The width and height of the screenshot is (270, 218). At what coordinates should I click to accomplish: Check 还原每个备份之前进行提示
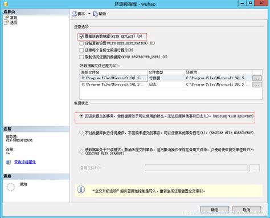pyautogui.click(x=81, y=50)
